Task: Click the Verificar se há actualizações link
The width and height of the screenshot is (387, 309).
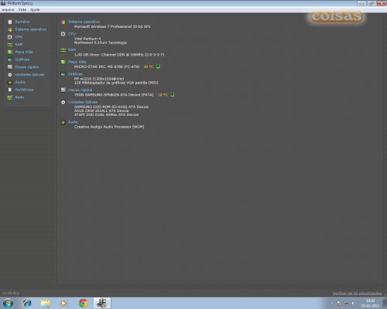Action: click(357, 294)
